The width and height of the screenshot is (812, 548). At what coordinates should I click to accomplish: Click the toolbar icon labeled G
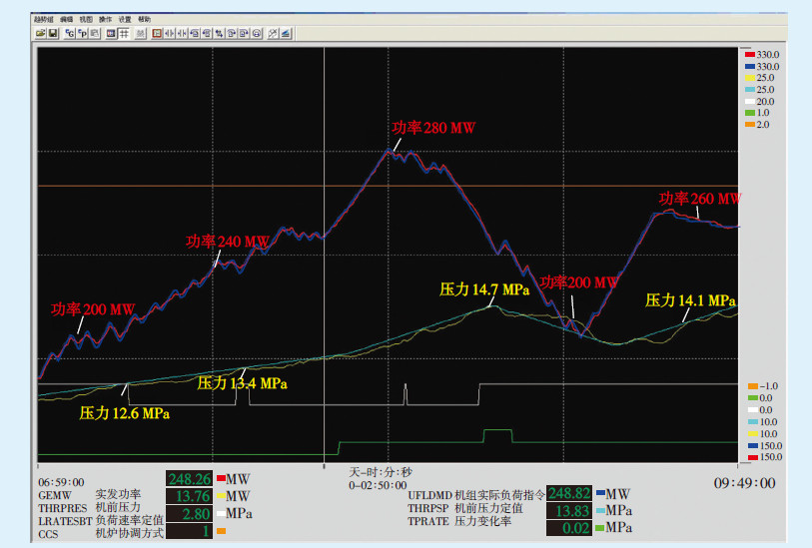pos(70,33)
